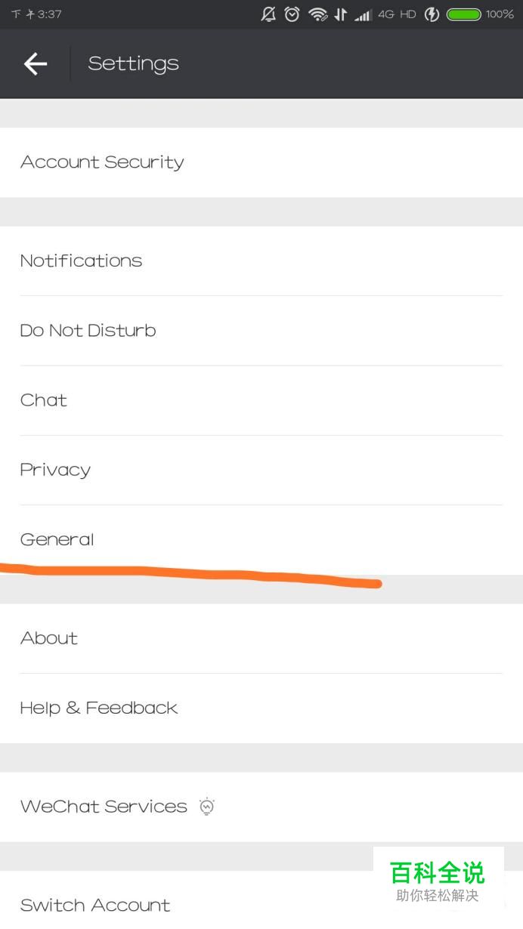Tap the cellular signal bars icon

[364, 14]
